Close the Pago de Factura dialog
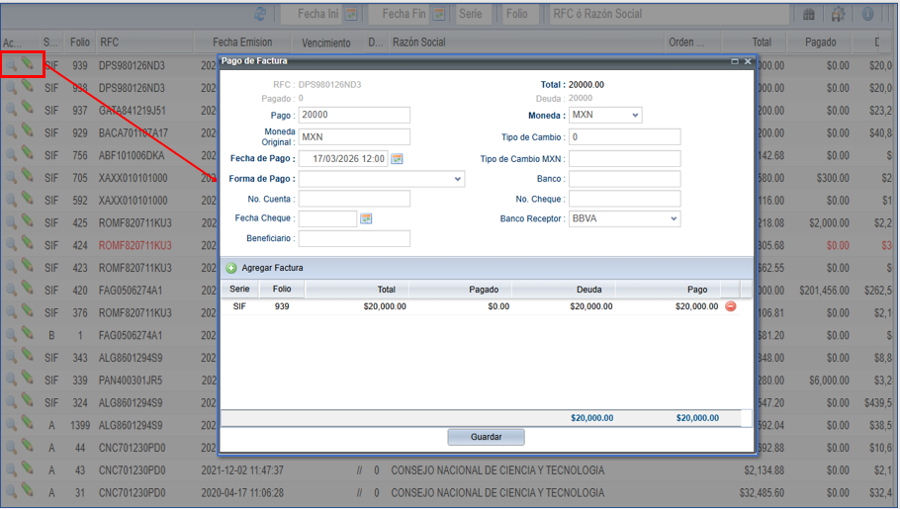Image resolution: width=900 pixels, height=509 pixels. click(748, 61)
